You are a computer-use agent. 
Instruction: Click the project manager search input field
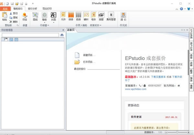click(x=30, y=35)
